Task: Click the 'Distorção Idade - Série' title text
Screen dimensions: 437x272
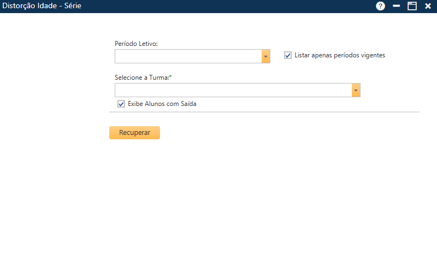Action: click(x=42, y=6)
